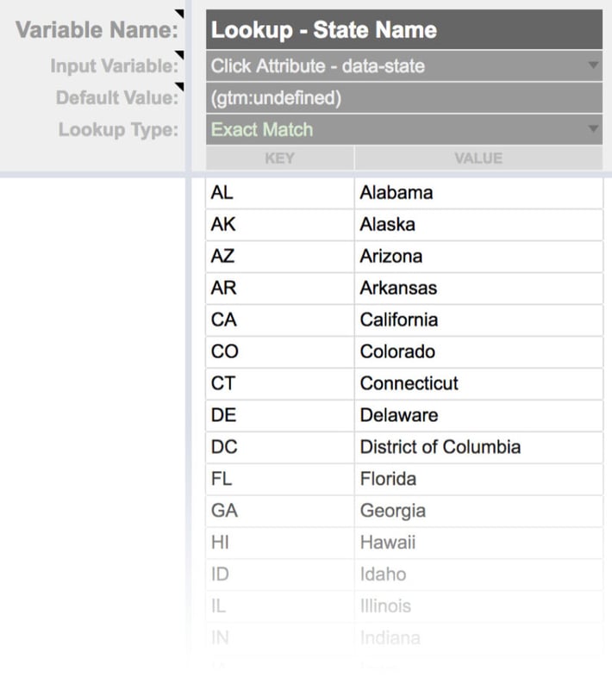Image resolution: width=612 pixels, height=689 pixels.
Task: Click the District of Columbia row
Action: click(x=440, y=447)
